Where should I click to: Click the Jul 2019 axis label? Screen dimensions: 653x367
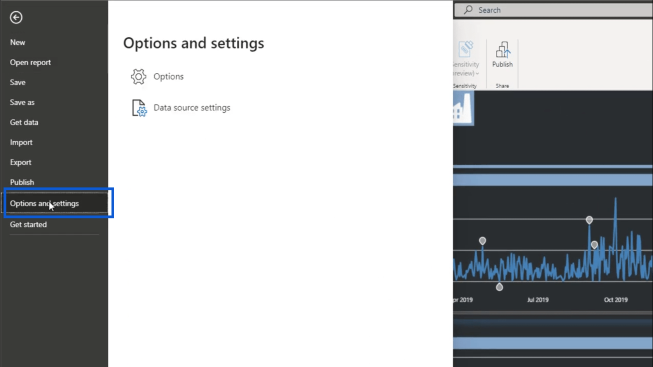click(538, 300)
